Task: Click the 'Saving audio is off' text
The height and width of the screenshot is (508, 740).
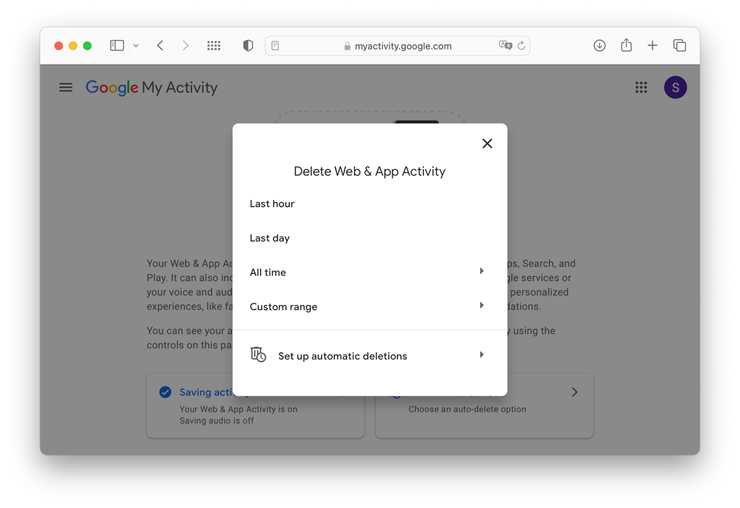Action: point(217,420)
